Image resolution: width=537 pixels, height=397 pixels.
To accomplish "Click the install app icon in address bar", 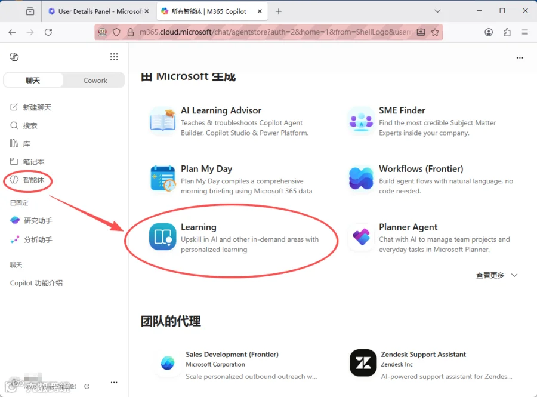I will (x=421, y=32).
